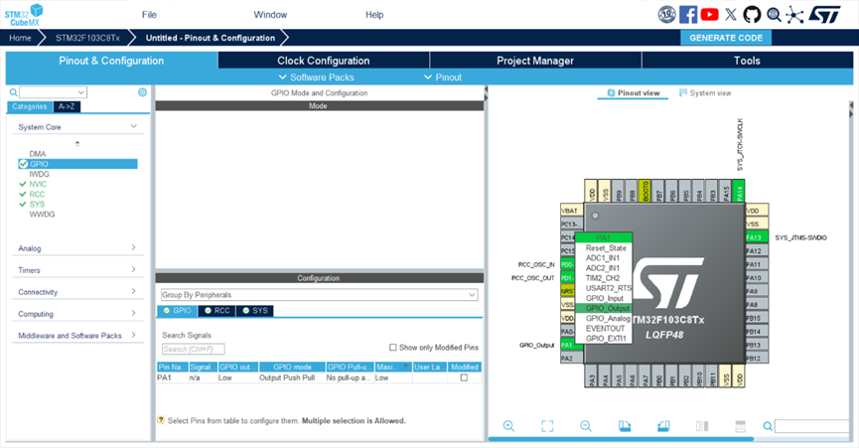Open the Help menu
This screenshot has height=448, width=859.
tap(374, 15)
